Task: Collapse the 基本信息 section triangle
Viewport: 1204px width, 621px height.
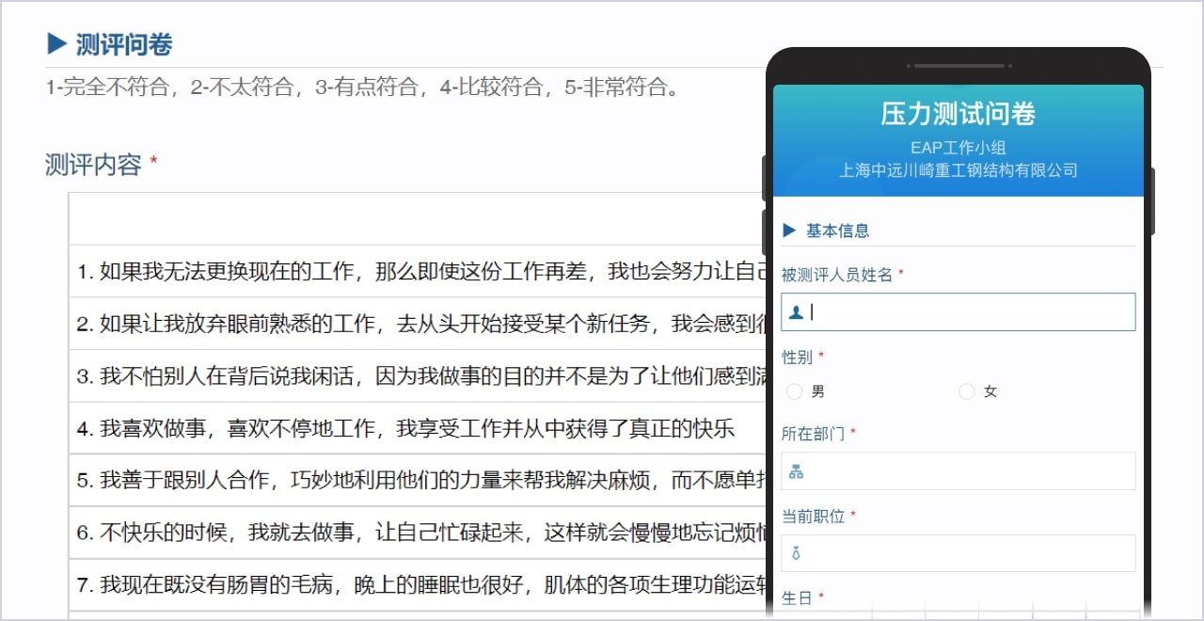Action: point(789,231)
